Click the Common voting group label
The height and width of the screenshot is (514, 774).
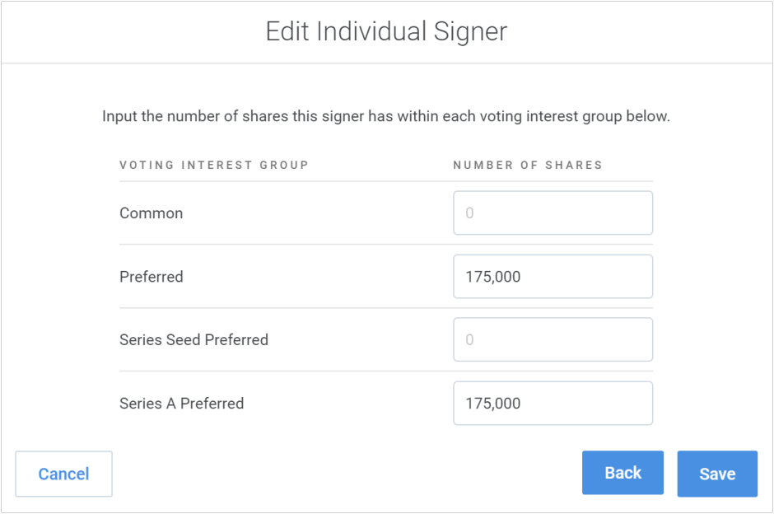pyautogui.click(x=152, y=213)
